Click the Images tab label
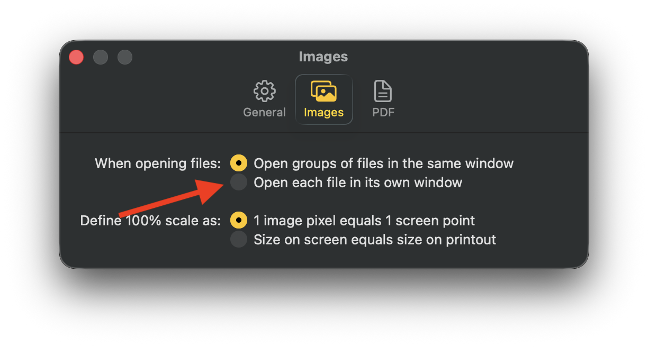The image size is (648, 347). tap(323, 113)
